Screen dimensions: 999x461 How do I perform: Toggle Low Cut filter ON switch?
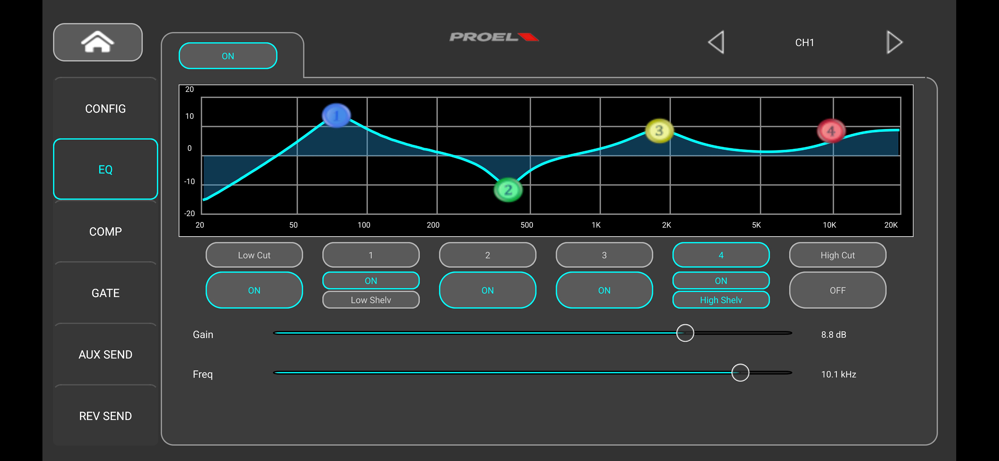[254, 290]
